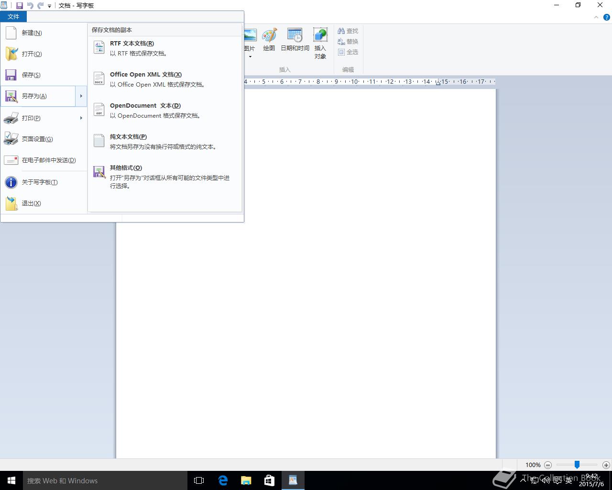
Task: Click the RTF document icon
Action: pyautogui.click(x=99, y=47)
